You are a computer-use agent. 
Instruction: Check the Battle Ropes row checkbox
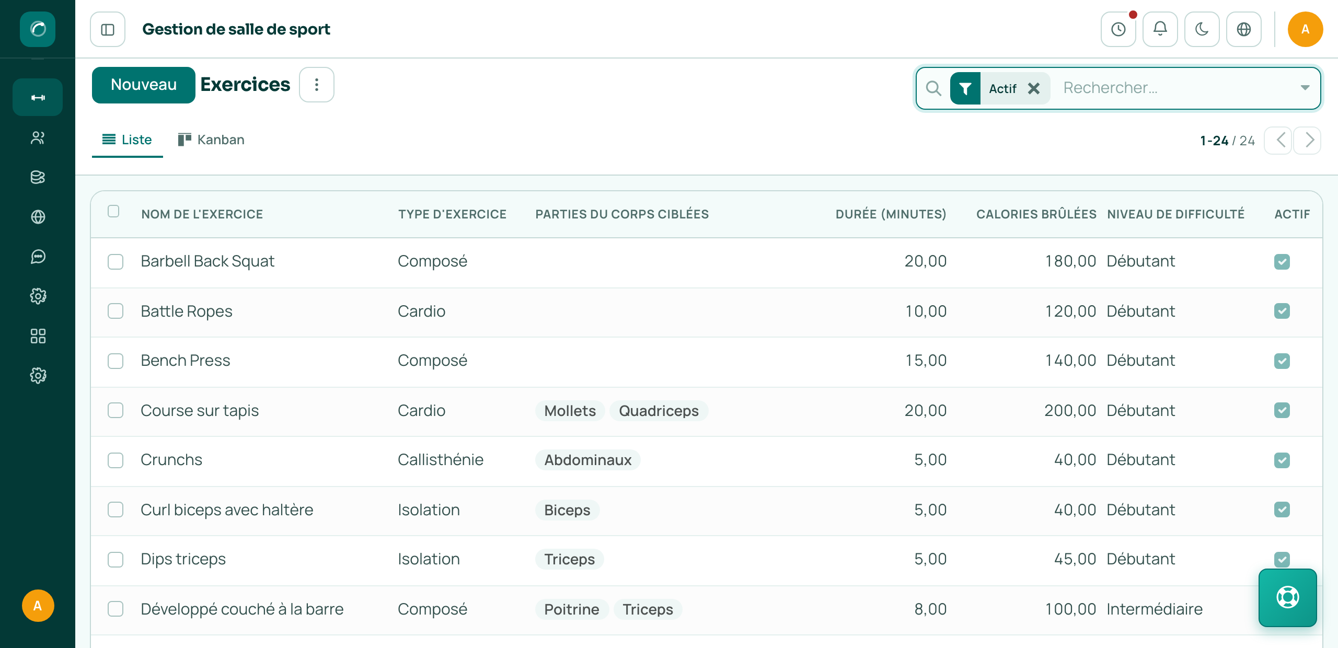pyautogui.click(x=116, y=311)
